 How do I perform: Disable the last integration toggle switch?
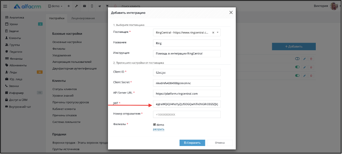tap(297, 75)
